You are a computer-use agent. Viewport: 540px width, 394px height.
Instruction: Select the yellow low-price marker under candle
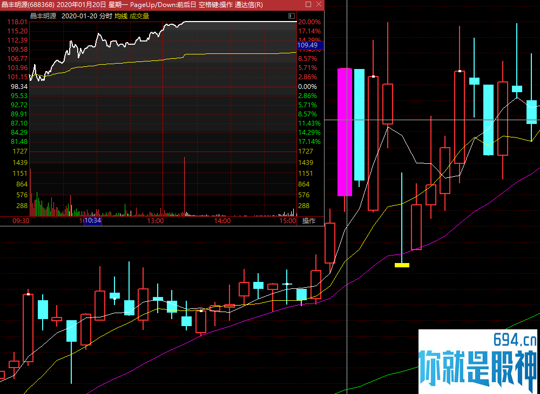coord(402,265)
